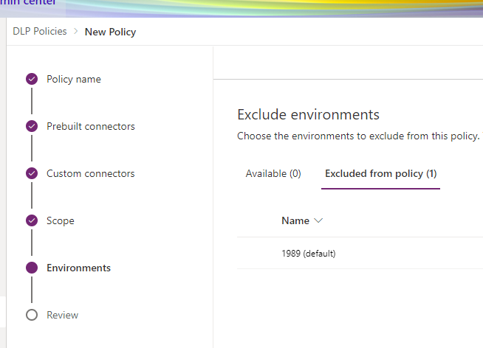Open the Prebuilt connectors step label

click(x=90, y=126)
